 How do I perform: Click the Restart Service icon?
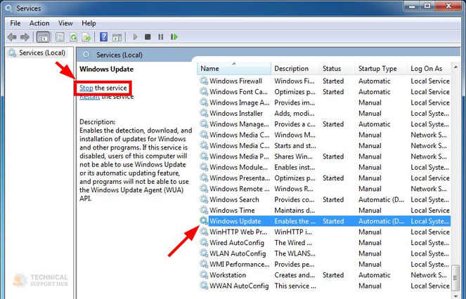tap(174, 37)
